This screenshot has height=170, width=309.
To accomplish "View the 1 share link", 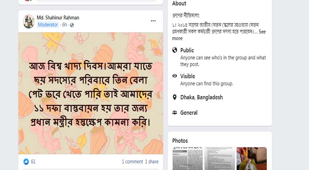I will tap(152, 161).
